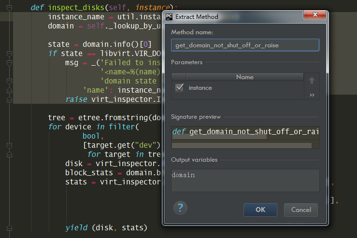This screenshot has width=357, height=238.
Task: Click the double-chevron icon beside the parameters table
Action: (312, 95)
